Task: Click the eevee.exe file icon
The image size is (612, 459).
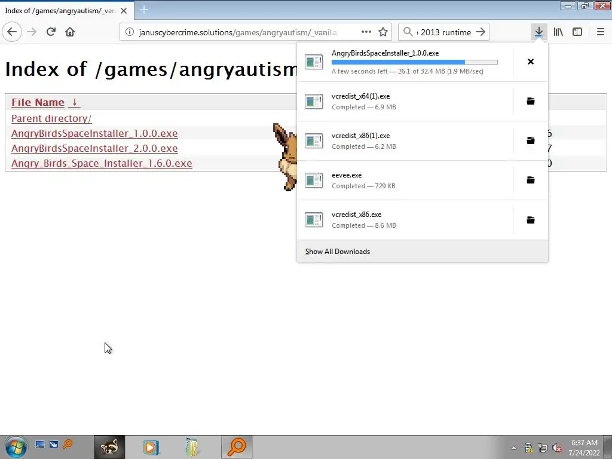Action: pos(314,180)
